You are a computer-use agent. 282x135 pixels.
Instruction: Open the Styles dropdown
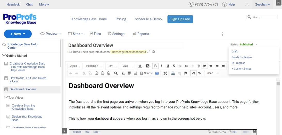pyautogui.click(x=75, y=66)
